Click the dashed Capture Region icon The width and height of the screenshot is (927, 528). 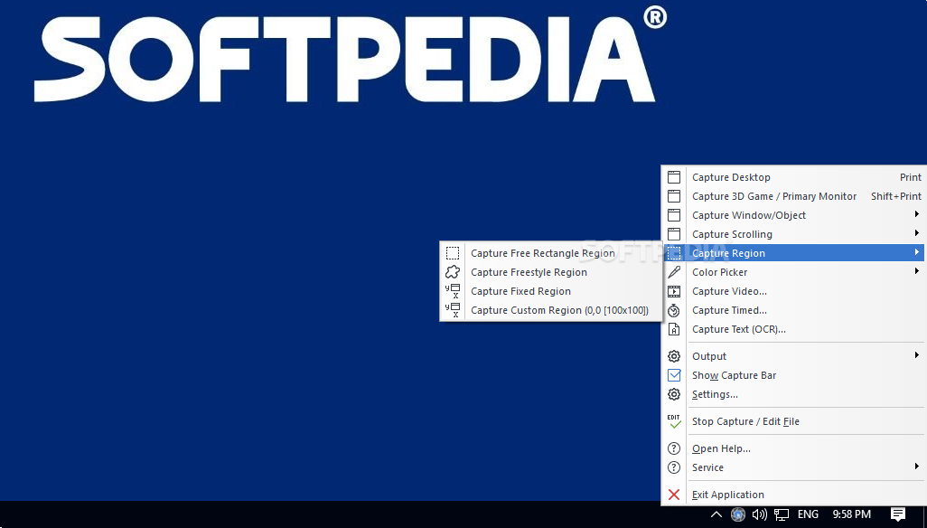click(x=674, y=253)
